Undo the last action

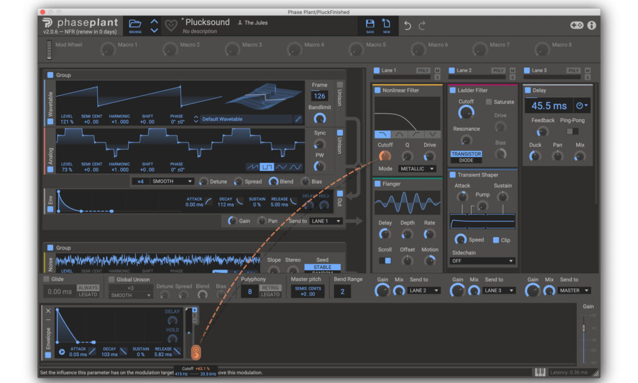click(x=407, y=26)
